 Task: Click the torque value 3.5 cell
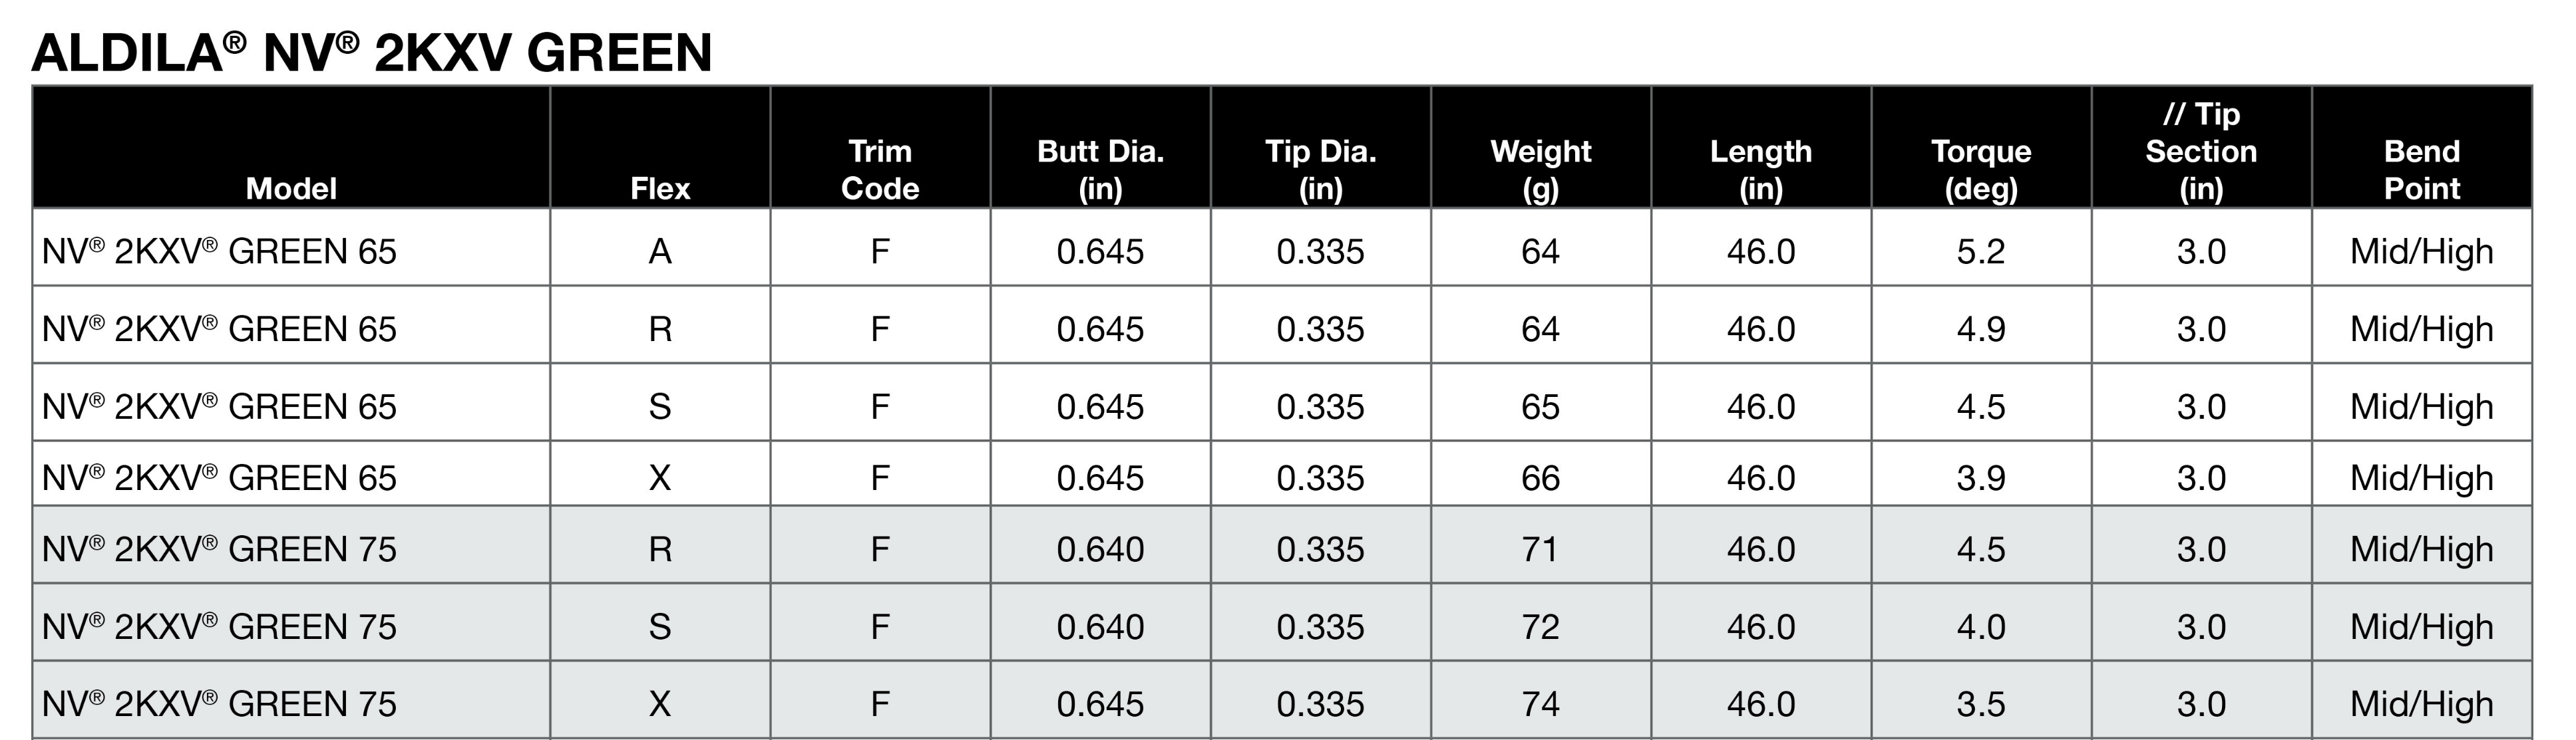tap(1981, 703)
